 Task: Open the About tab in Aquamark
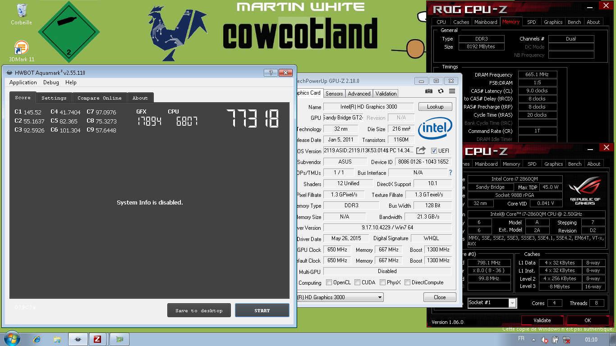pyautogui.click(x=140, y=98)
